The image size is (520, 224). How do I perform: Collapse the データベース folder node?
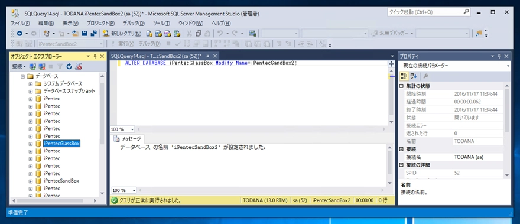pos(23,76)
